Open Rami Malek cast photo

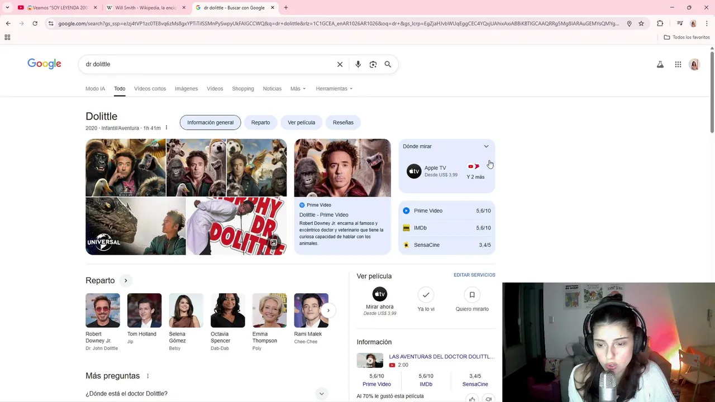(311, 310)
